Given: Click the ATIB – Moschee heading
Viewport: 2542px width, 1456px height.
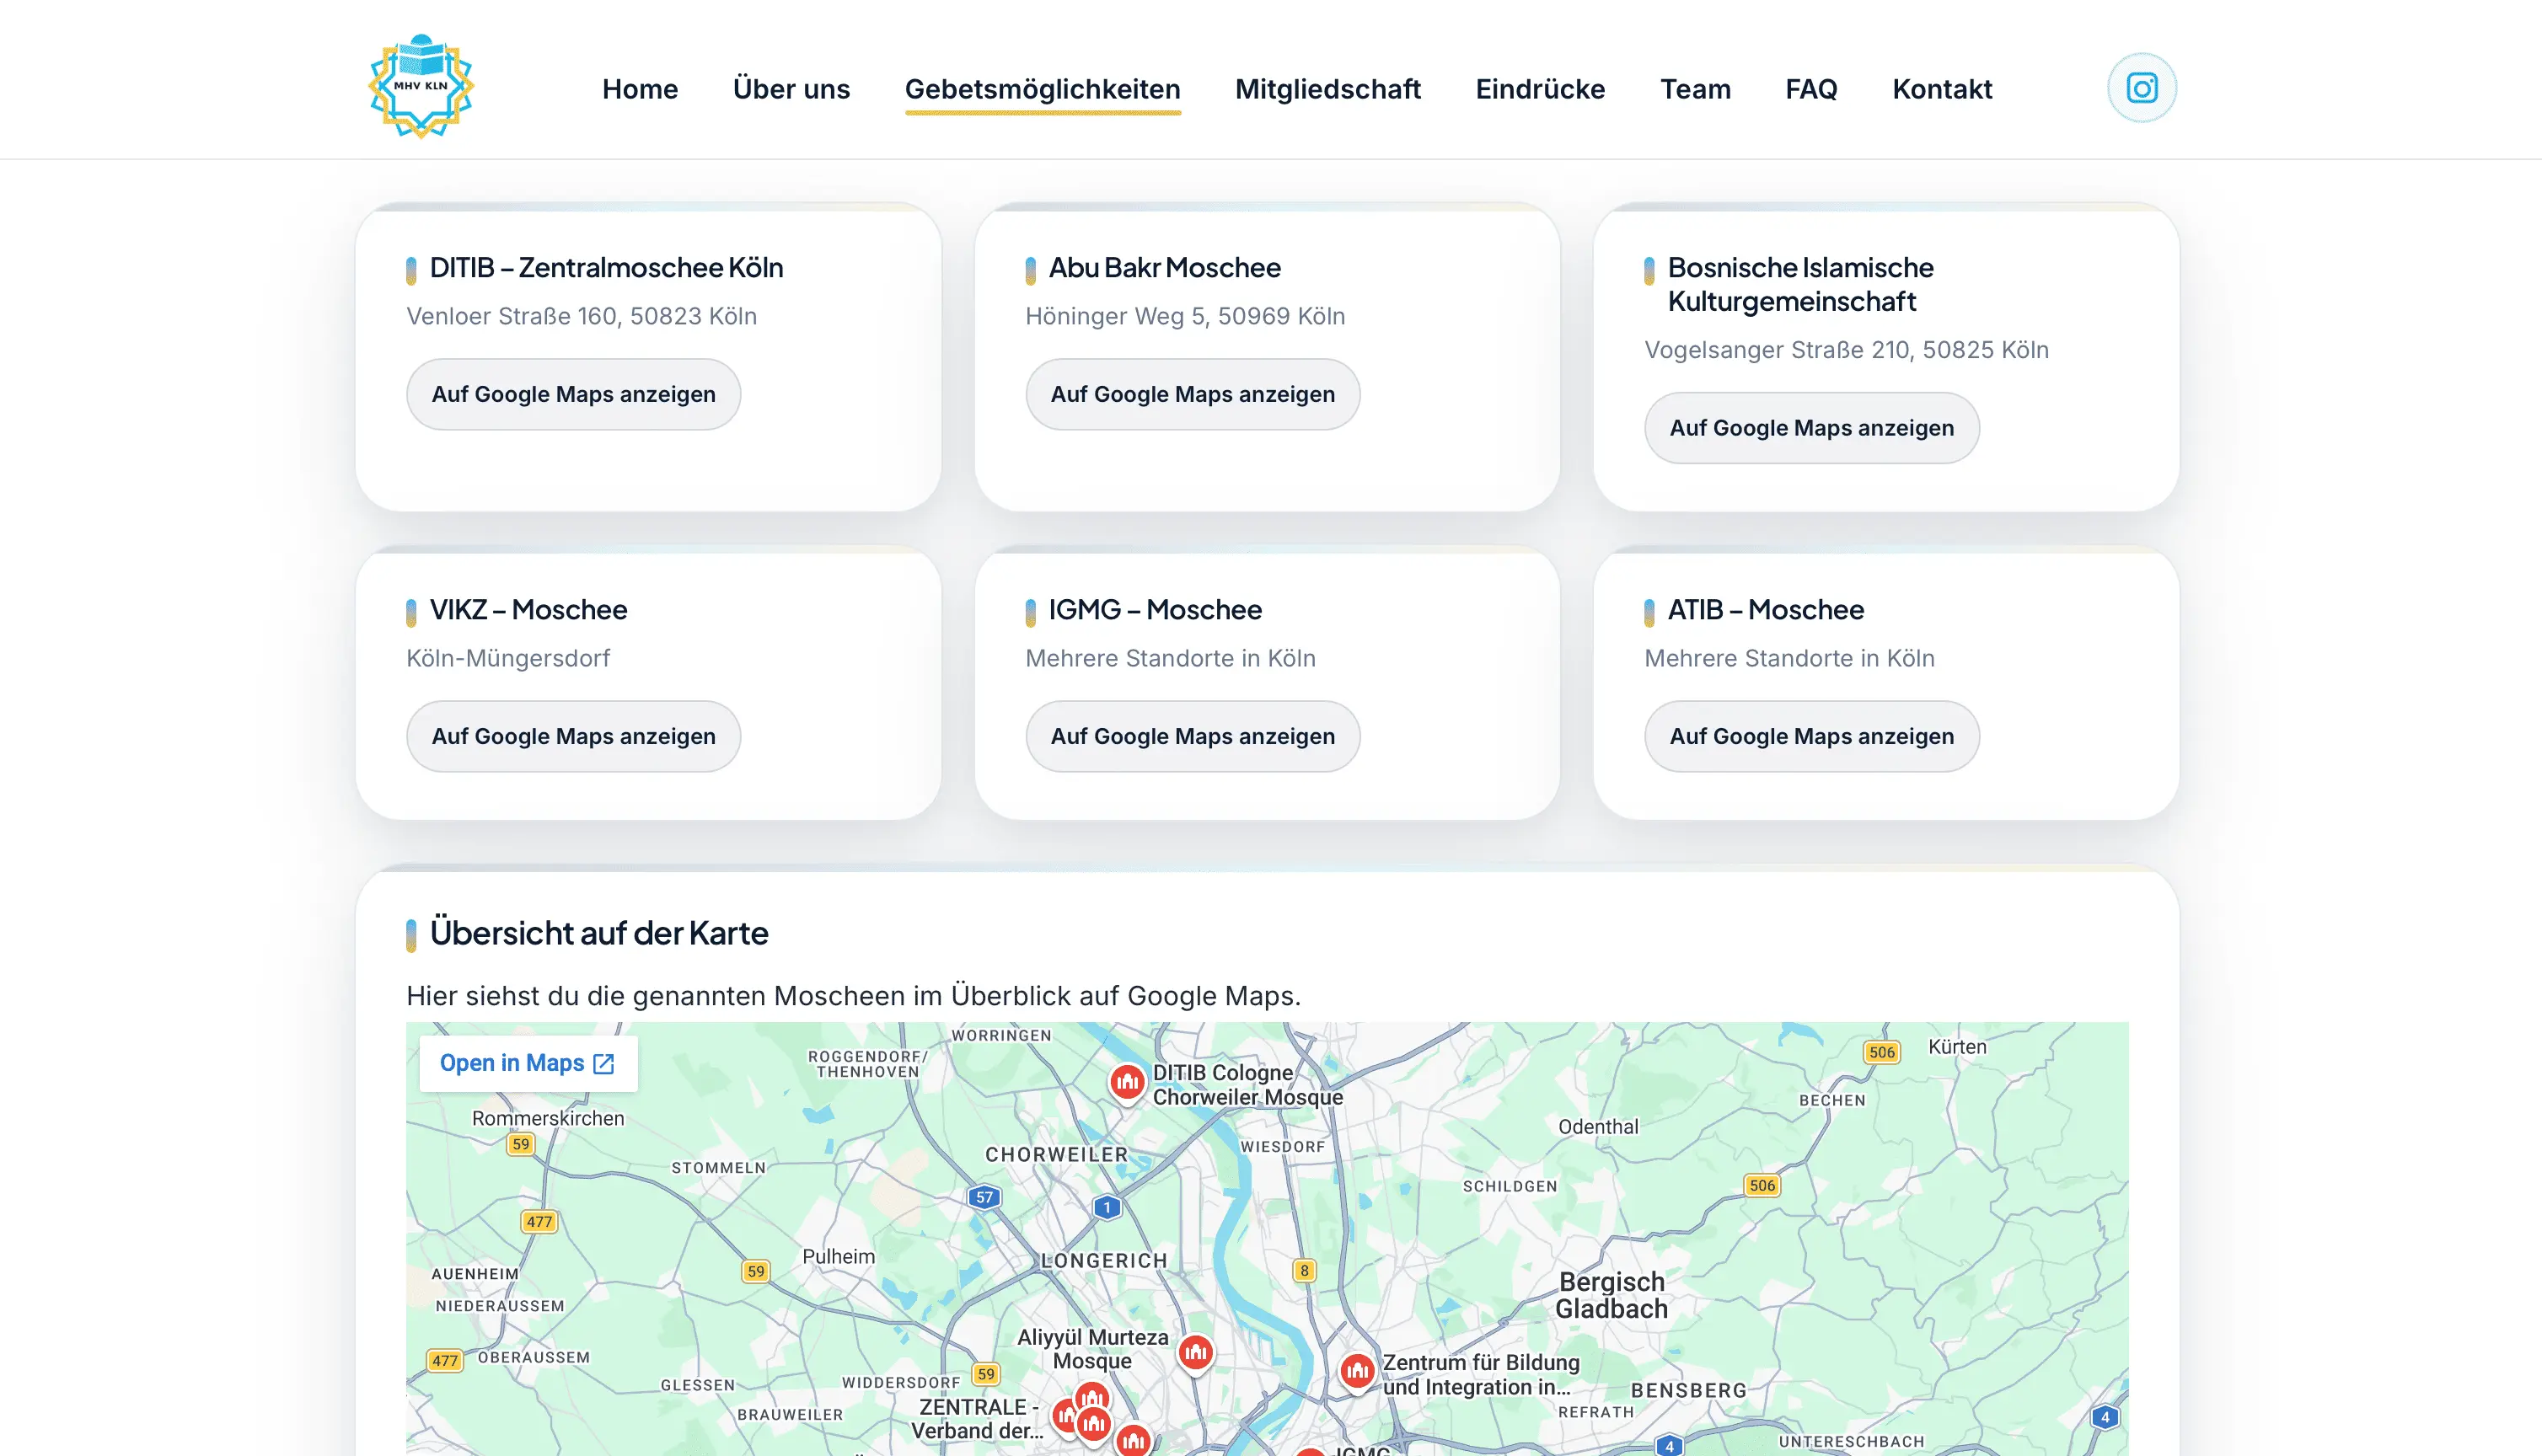Looking at the screenshot, I should pyautogui.click(x=1765, y=610).
